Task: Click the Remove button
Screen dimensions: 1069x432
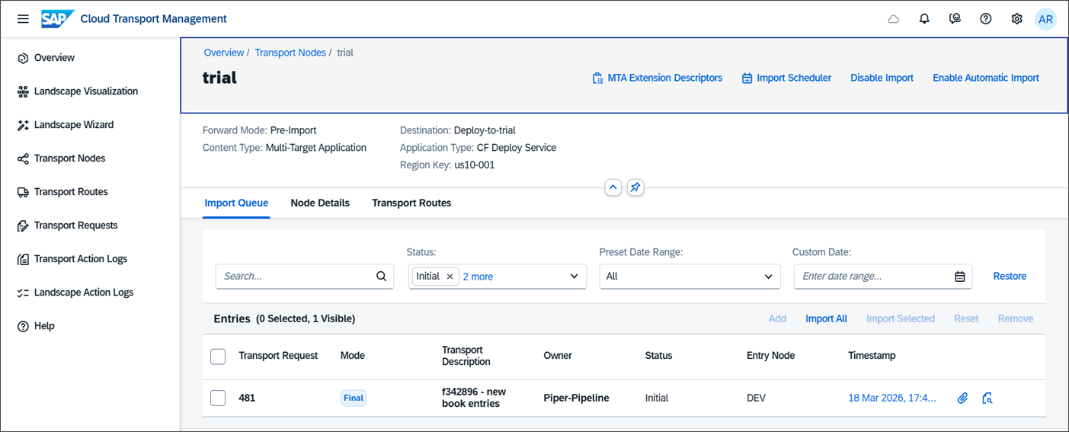Action: (1016, 318)
